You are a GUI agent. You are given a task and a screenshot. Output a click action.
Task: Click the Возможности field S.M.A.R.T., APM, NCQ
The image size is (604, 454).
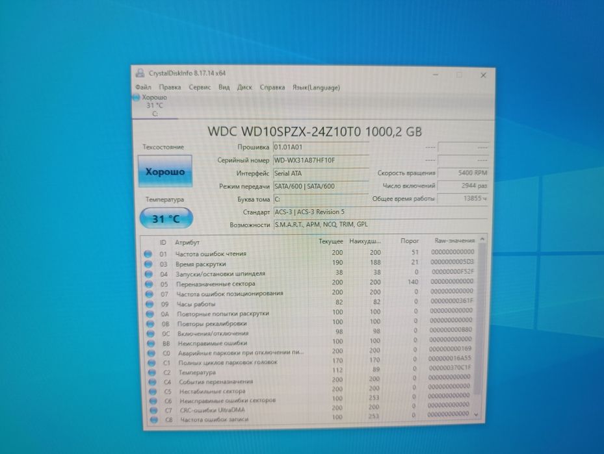(380, 224)
